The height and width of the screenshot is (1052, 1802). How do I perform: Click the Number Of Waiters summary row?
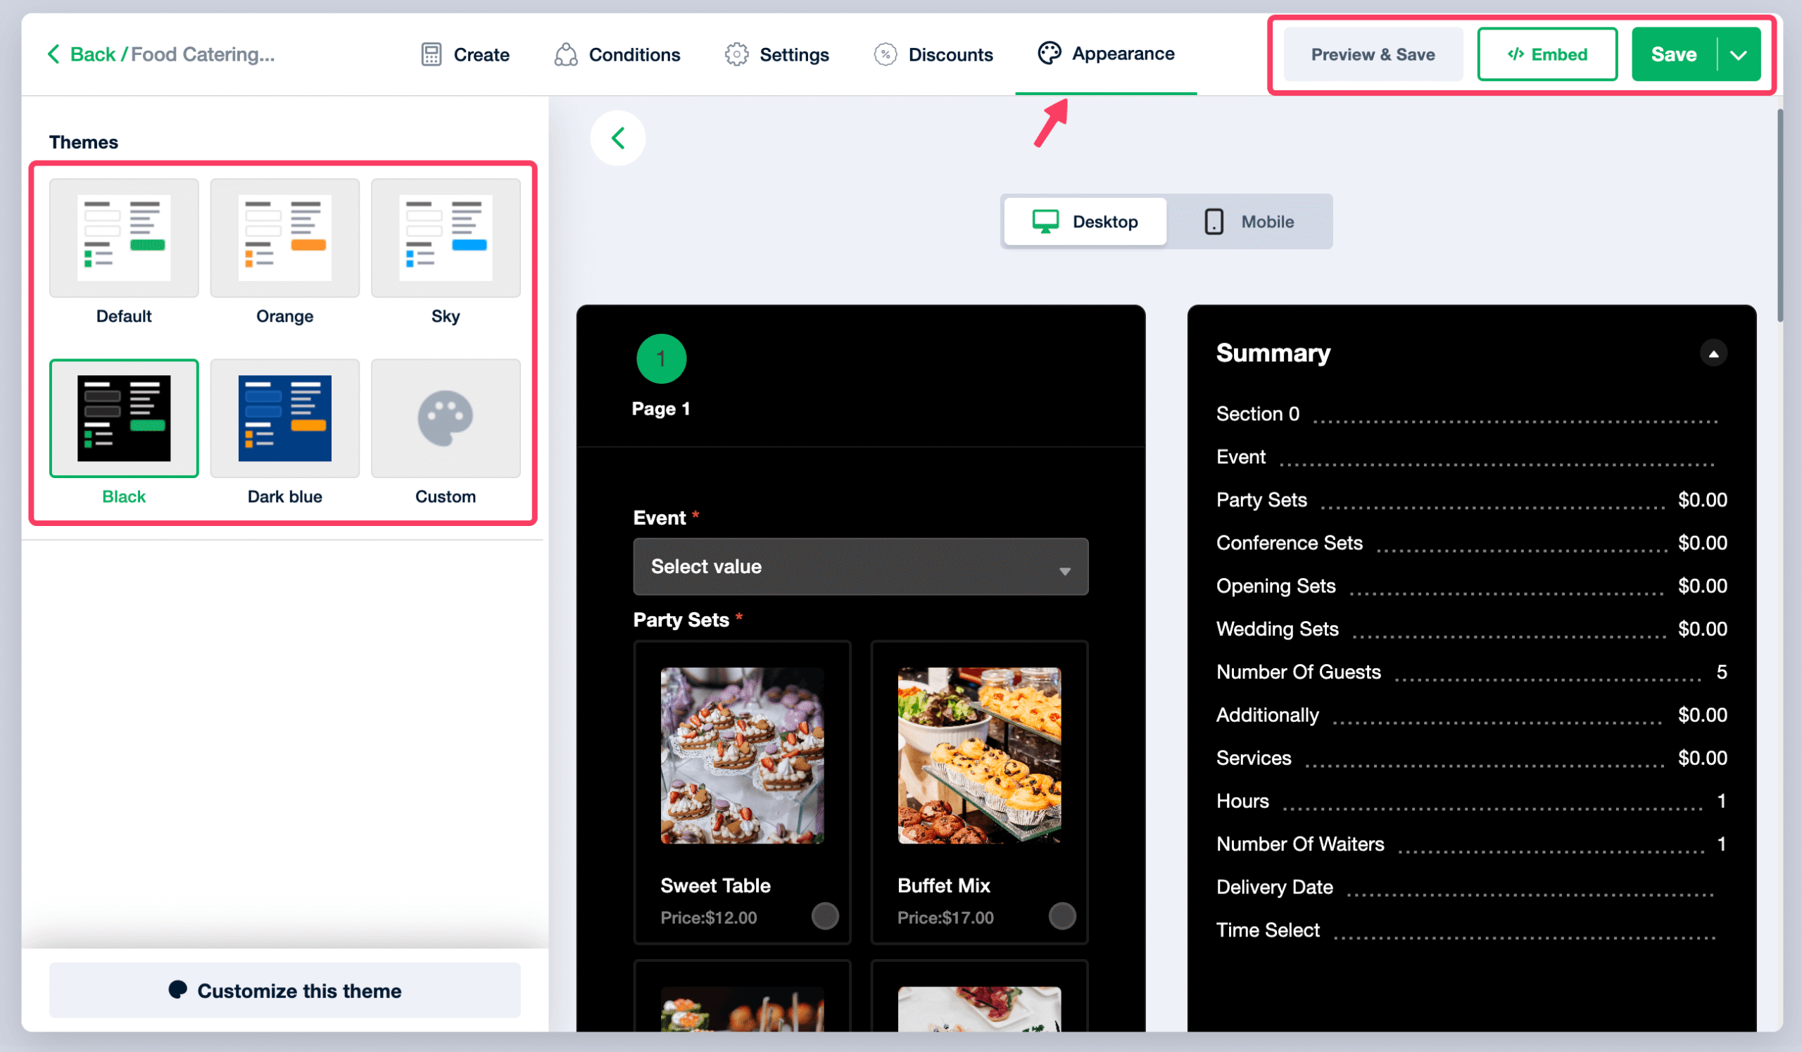[1472, 844]
